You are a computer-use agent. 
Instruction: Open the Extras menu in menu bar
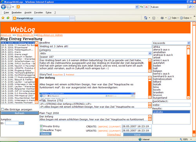49,13
